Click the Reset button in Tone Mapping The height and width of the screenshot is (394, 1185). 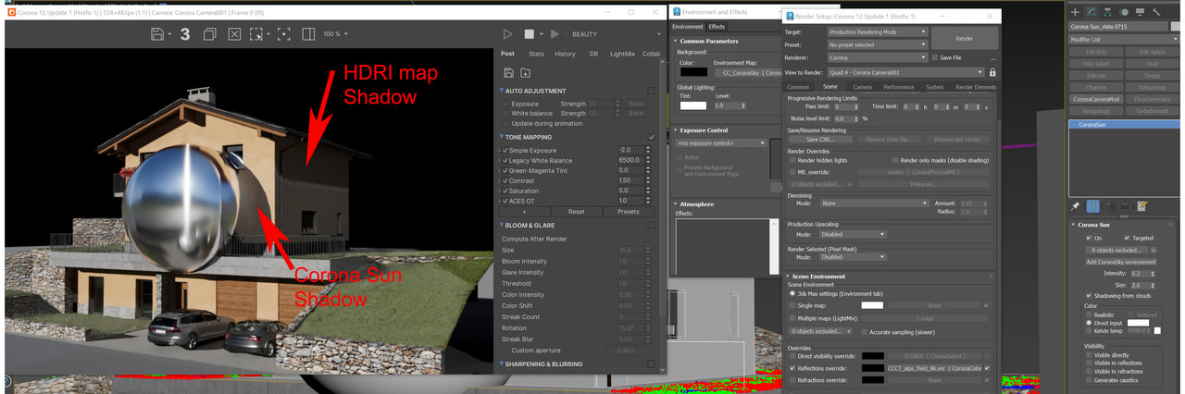[x=576, y=212]
